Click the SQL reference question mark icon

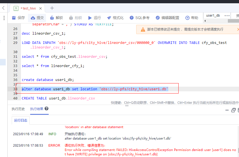coord(132,18)
